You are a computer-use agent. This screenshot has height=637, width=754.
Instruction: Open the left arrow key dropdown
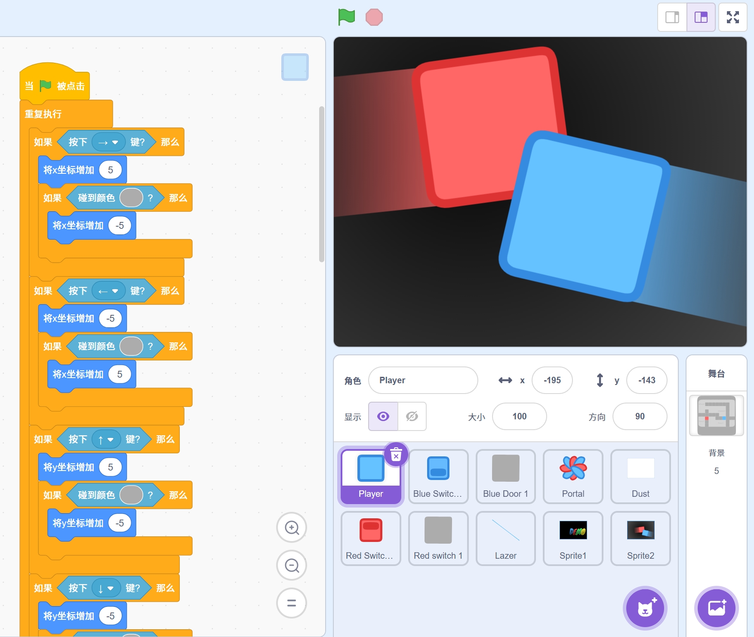point(114,291)
